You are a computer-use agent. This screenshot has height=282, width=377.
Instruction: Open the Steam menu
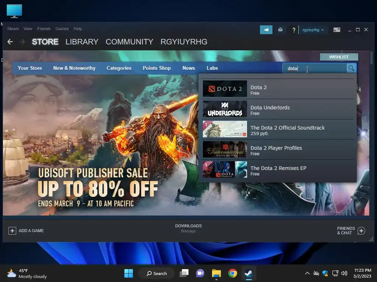(13, 29)
